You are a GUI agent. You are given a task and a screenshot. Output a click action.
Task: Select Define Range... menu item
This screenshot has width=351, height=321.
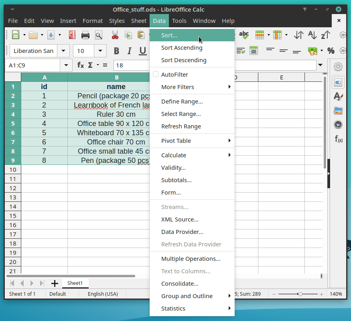coord(192,102)
